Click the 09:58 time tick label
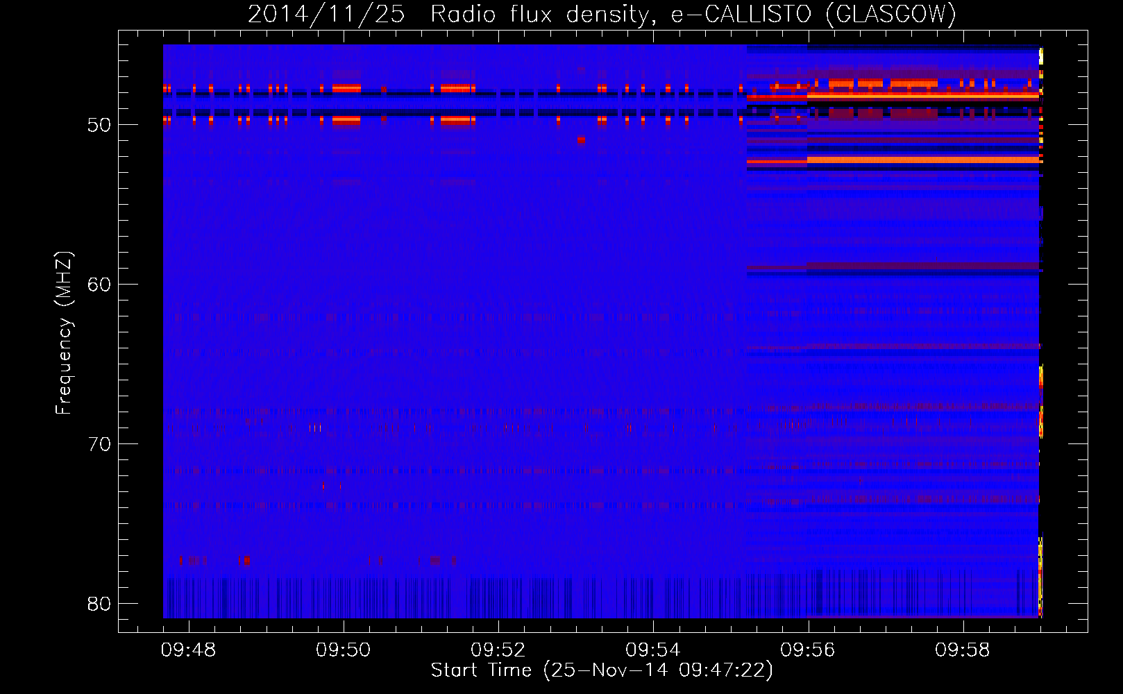 click(963, 650)
